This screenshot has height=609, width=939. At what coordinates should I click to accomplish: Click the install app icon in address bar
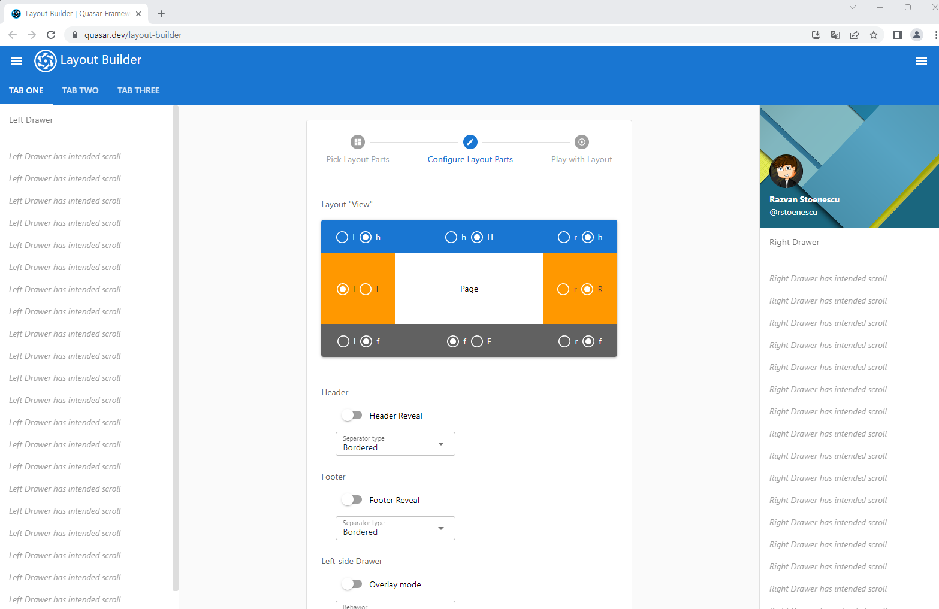816,35
